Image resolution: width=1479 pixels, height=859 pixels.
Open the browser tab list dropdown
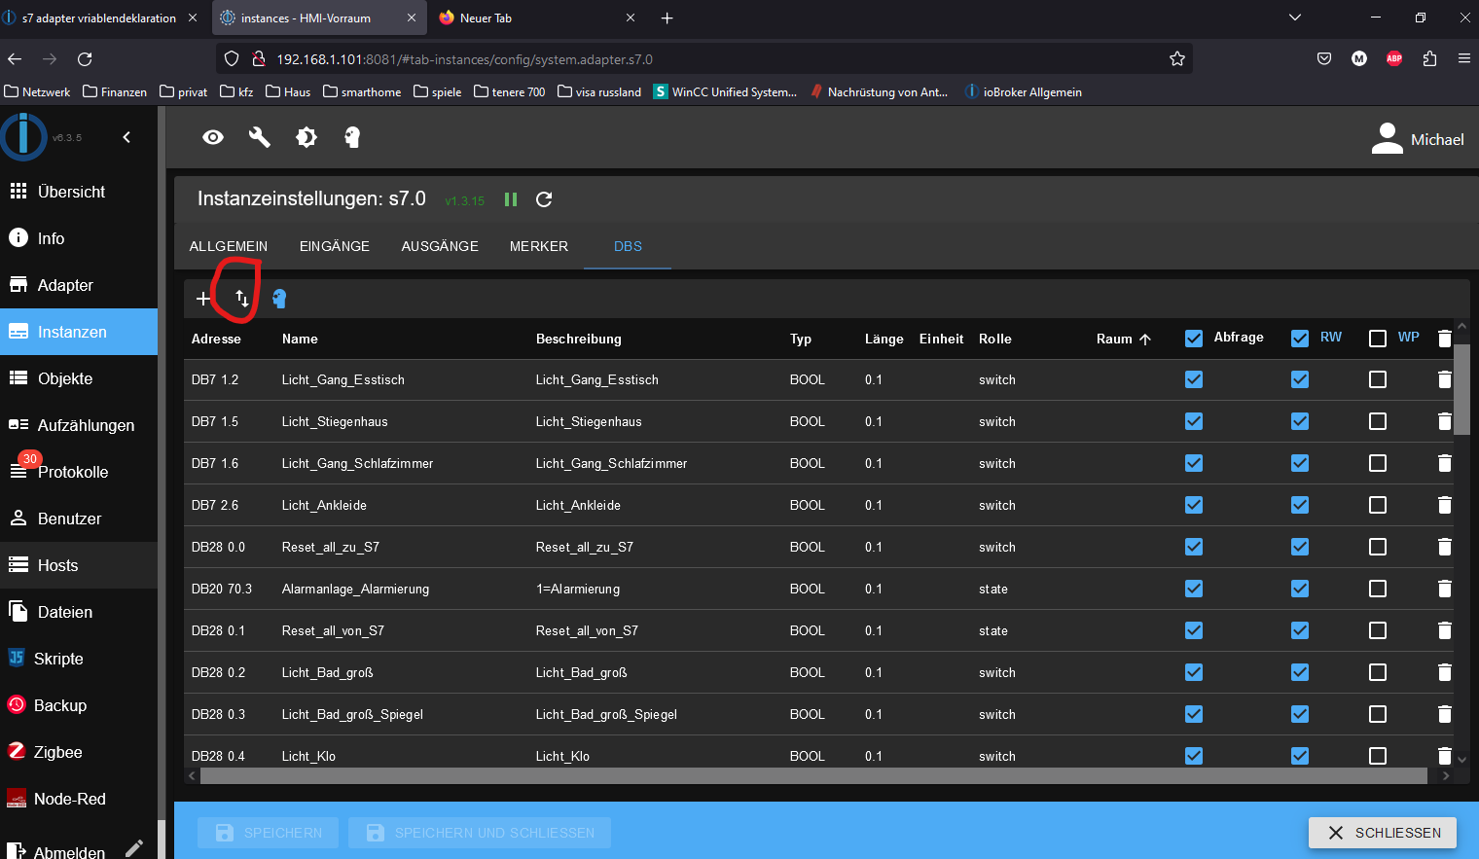[1294, 18]
